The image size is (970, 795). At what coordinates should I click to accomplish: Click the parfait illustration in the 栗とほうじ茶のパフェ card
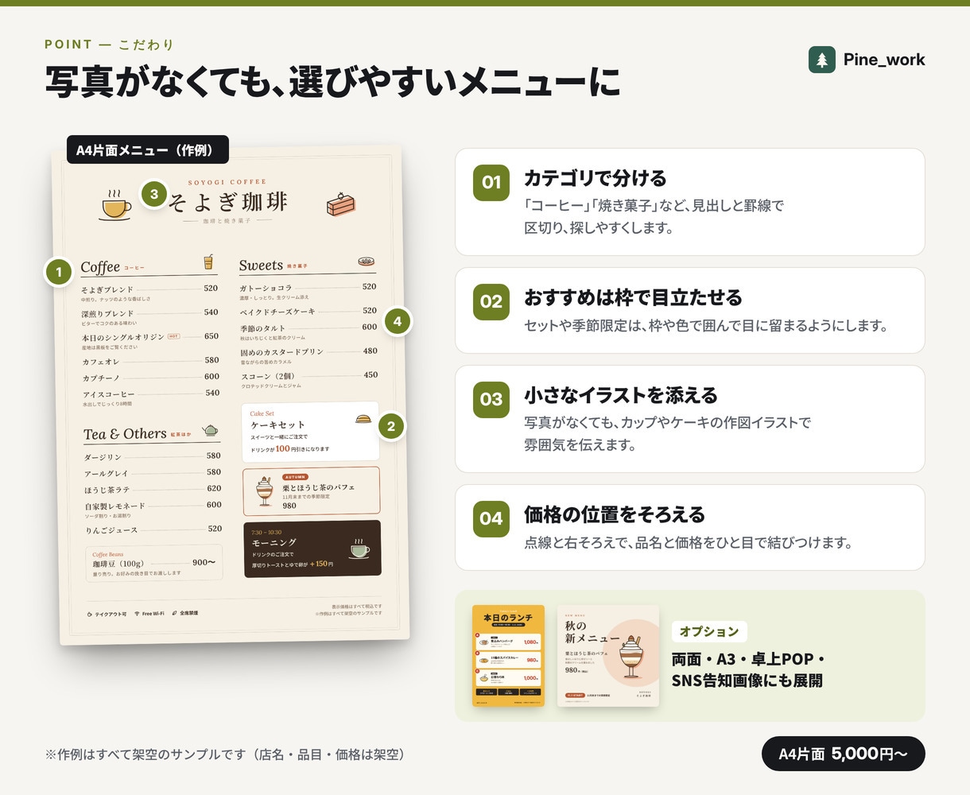pos(264,491)
